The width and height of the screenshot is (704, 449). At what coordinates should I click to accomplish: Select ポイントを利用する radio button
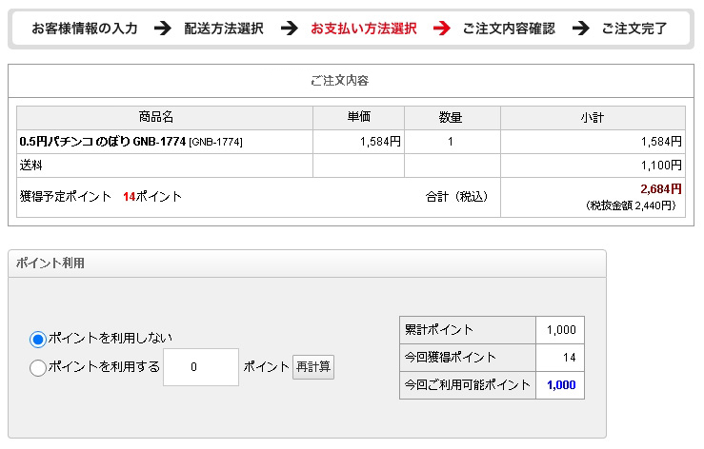[38, 368]
